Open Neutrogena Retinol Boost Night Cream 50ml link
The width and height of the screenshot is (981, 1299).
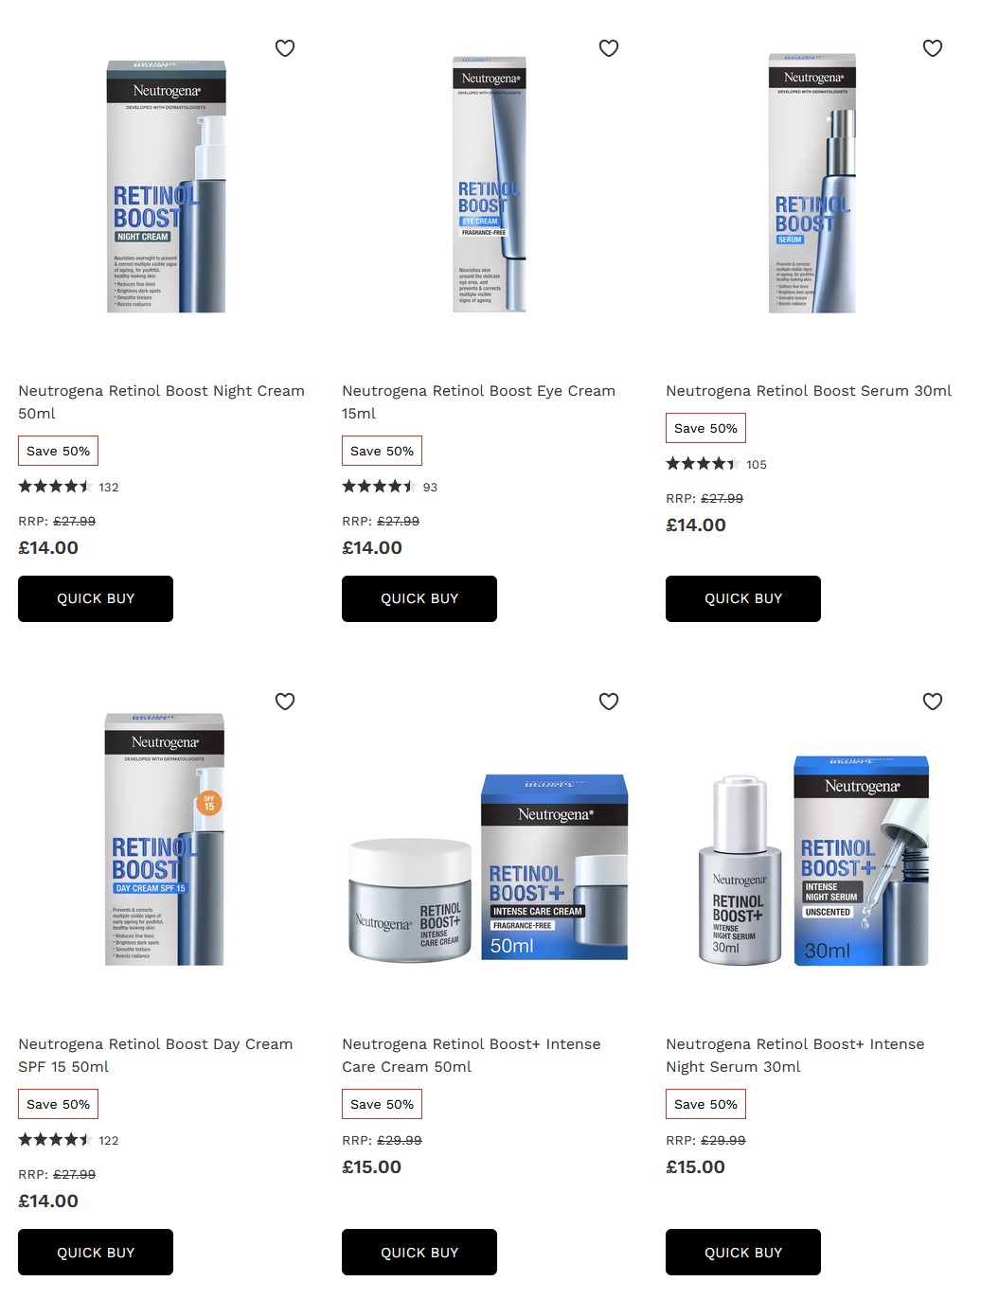point(162,402)
